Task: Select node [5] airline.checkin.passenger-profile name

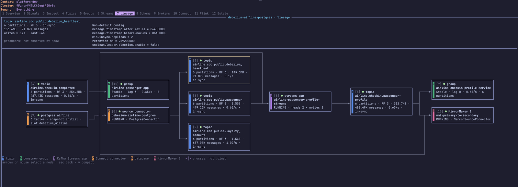Action: click(x=378, y=98)
